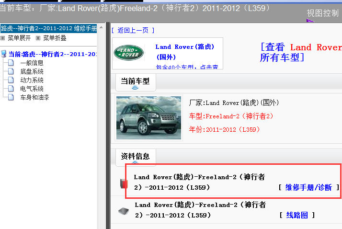Click the document icon beside 一般信息
Viewport: 342px width, 229px height.
click(x=11, y=63)
